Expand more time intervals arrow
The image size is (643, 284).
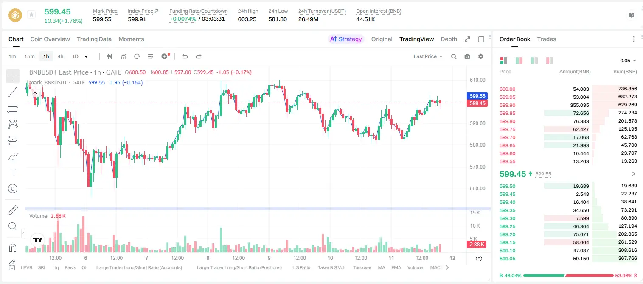pos(86,56)
